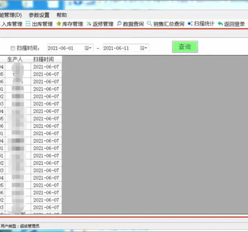Open 出库管理 label in toolbar

click(x=42, y=24)
